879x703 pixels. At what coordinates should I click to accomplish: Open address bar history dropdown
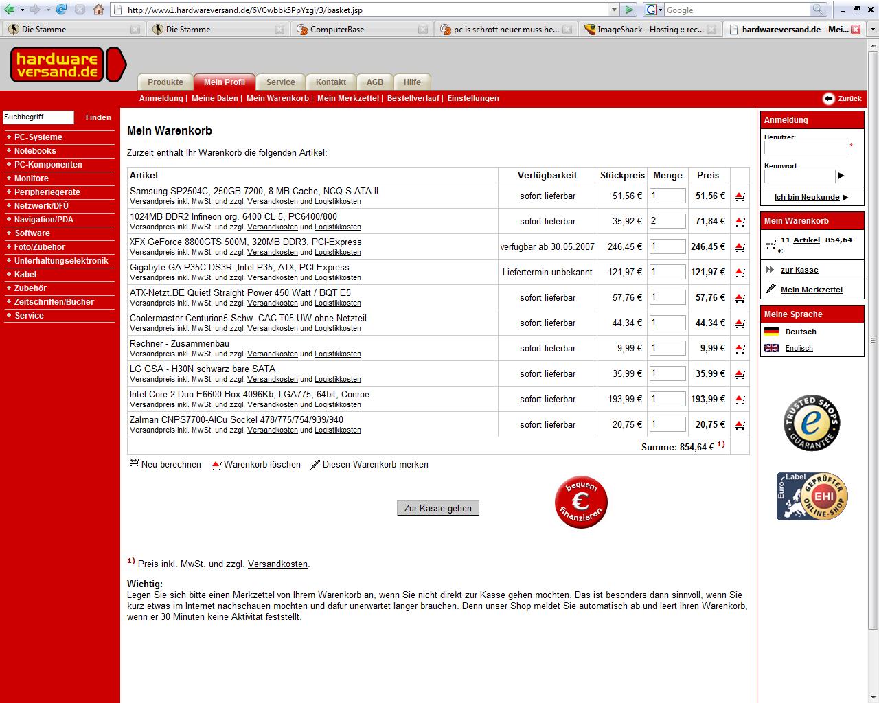(614, 10)
